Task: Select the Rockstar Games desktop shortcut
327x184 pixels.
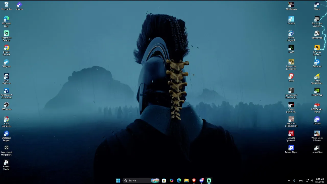Action: point(317,50)
